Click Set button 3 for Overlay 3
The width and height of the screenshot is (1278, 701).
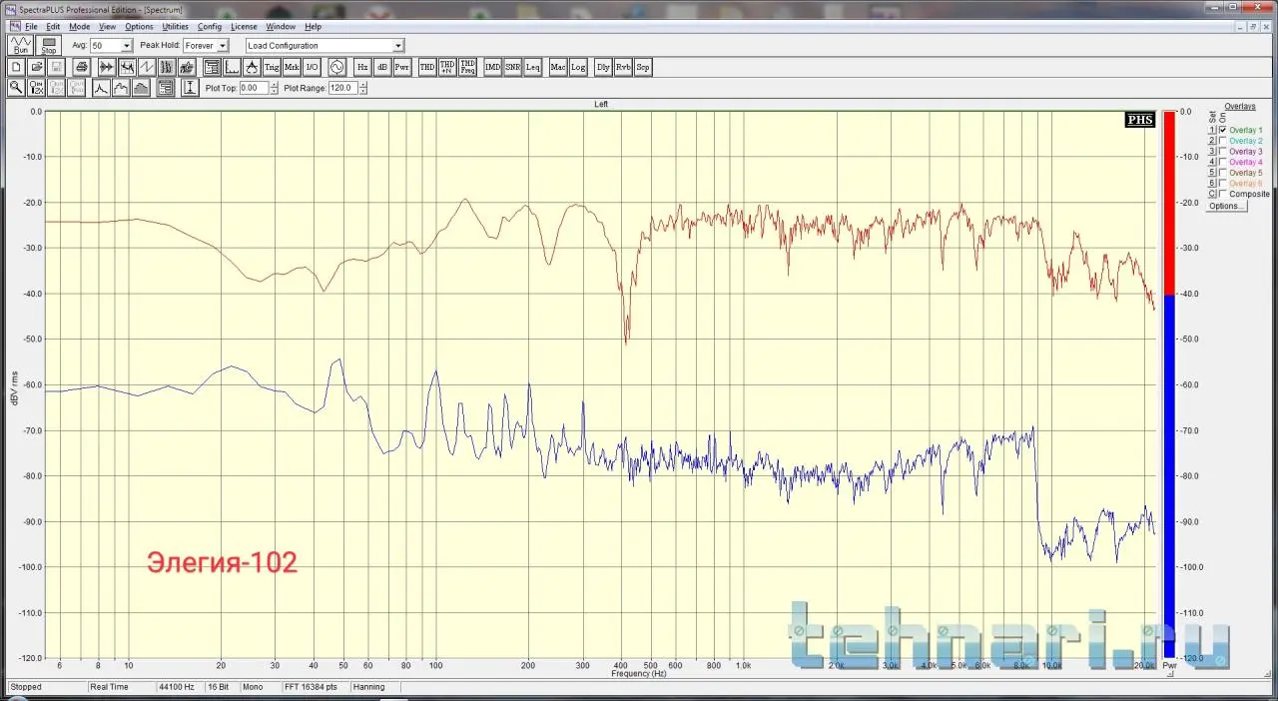pos(1212,152)
